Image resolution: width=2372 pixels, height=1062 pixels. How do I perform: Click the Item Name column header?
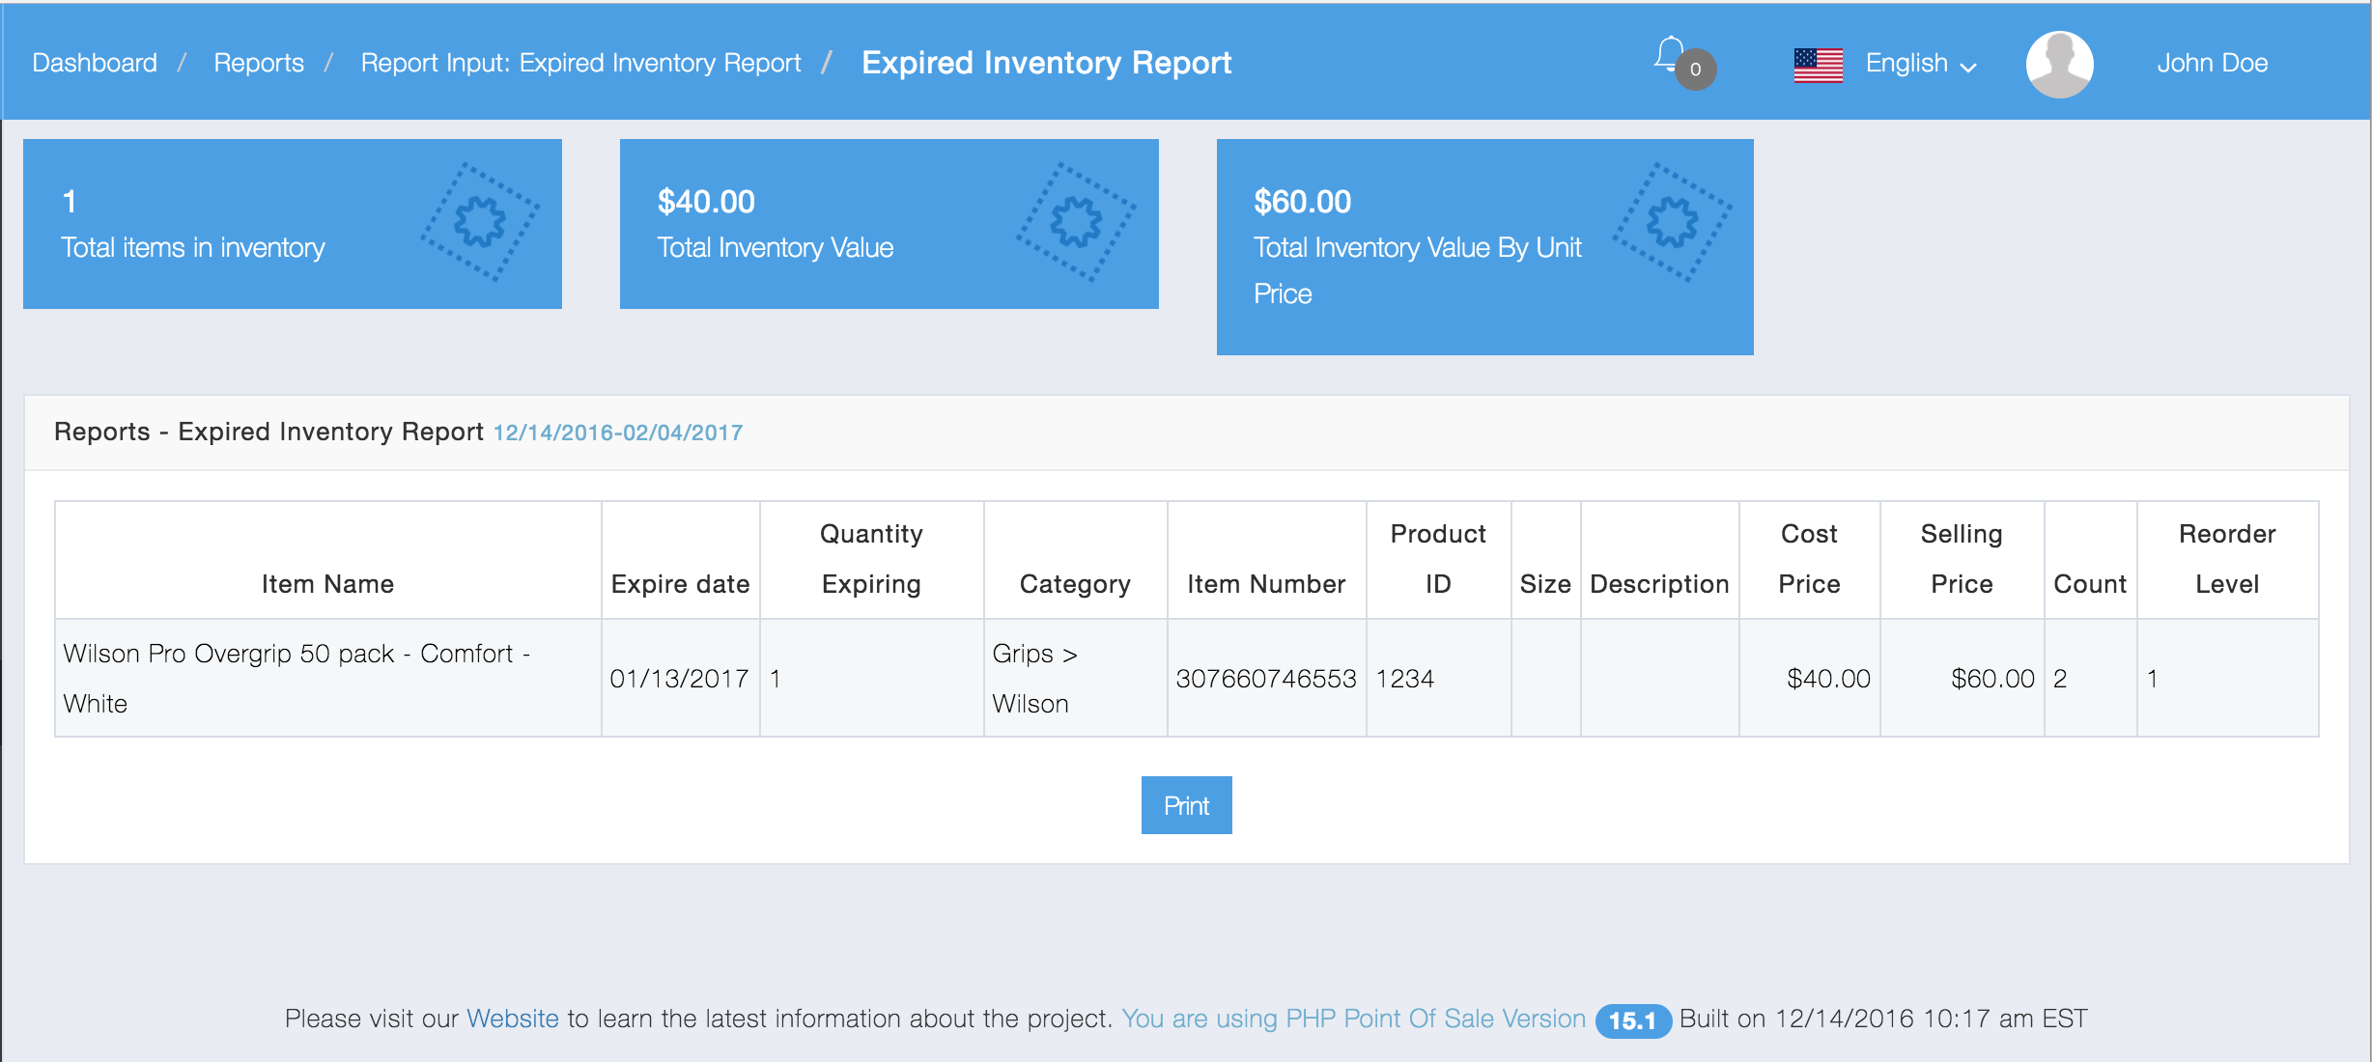click(x=327, y=584)
